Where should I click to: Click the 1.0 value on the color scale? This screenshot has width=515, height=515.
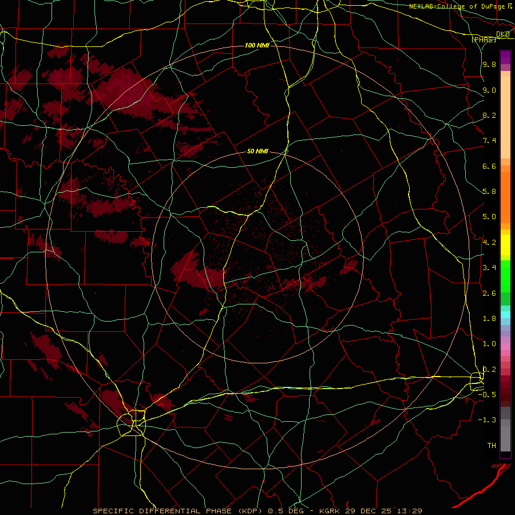(x=489, y=344)
